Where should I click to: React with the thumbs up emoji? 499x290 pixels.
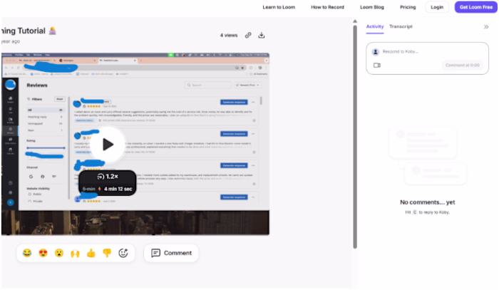pos(91,253)
